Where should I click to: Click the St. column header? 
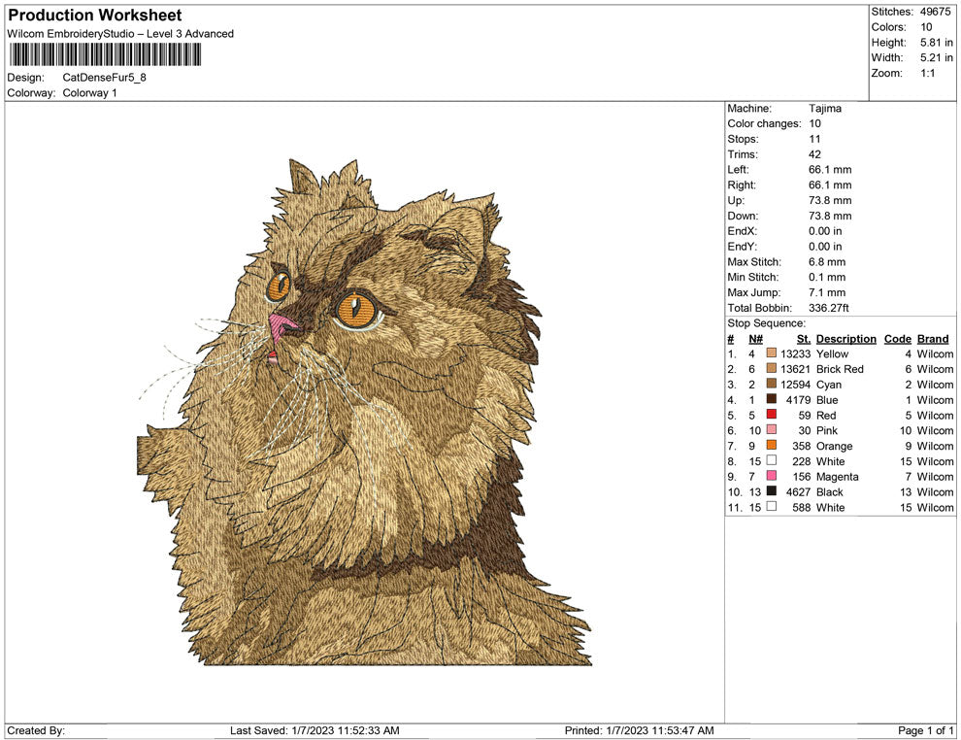click(x=802, y=338)
